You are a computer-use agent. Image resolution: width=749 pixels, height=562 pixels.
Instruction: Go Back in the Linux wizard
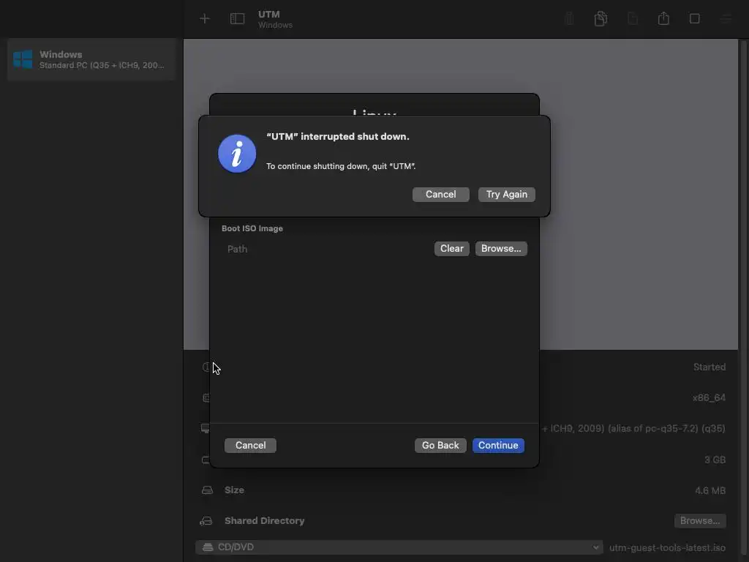click(x=440, y=446)
